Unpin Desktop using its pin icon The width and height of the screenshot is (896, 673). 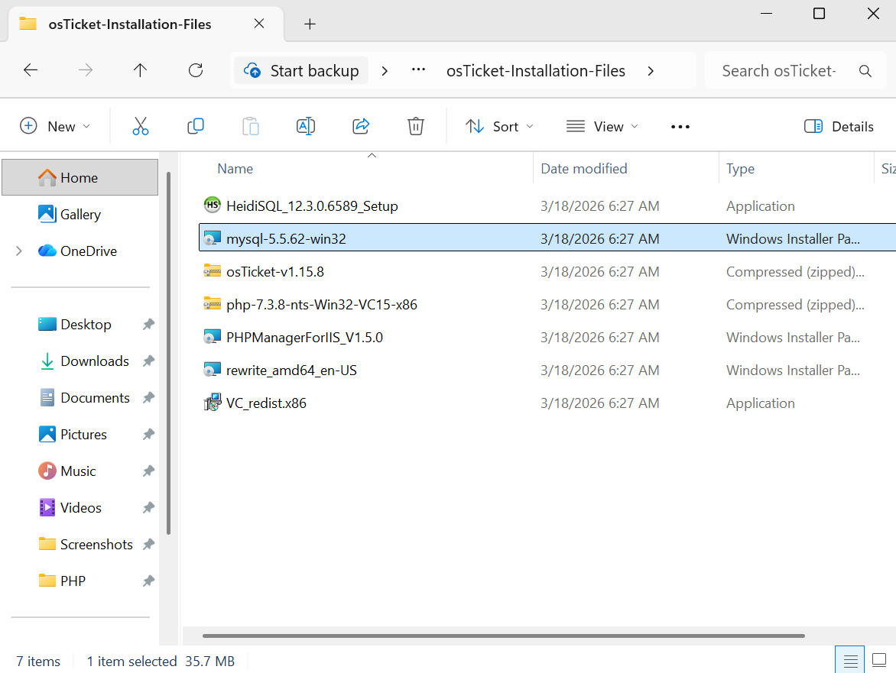pos(148,324)
